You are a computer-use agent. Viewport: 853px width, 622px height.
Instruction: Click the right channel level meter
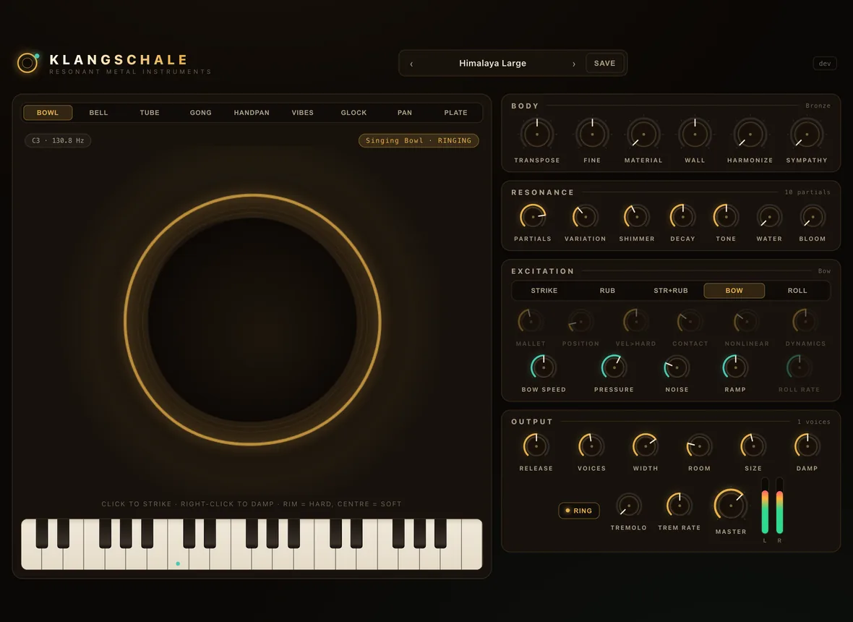click(779, 506)
